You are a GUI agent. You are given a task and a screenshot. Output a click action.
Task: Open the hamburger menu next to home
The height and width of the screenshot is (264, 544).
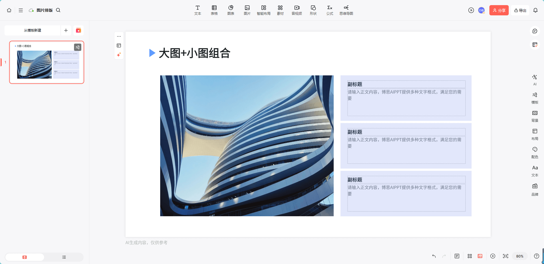click(21, 10)
